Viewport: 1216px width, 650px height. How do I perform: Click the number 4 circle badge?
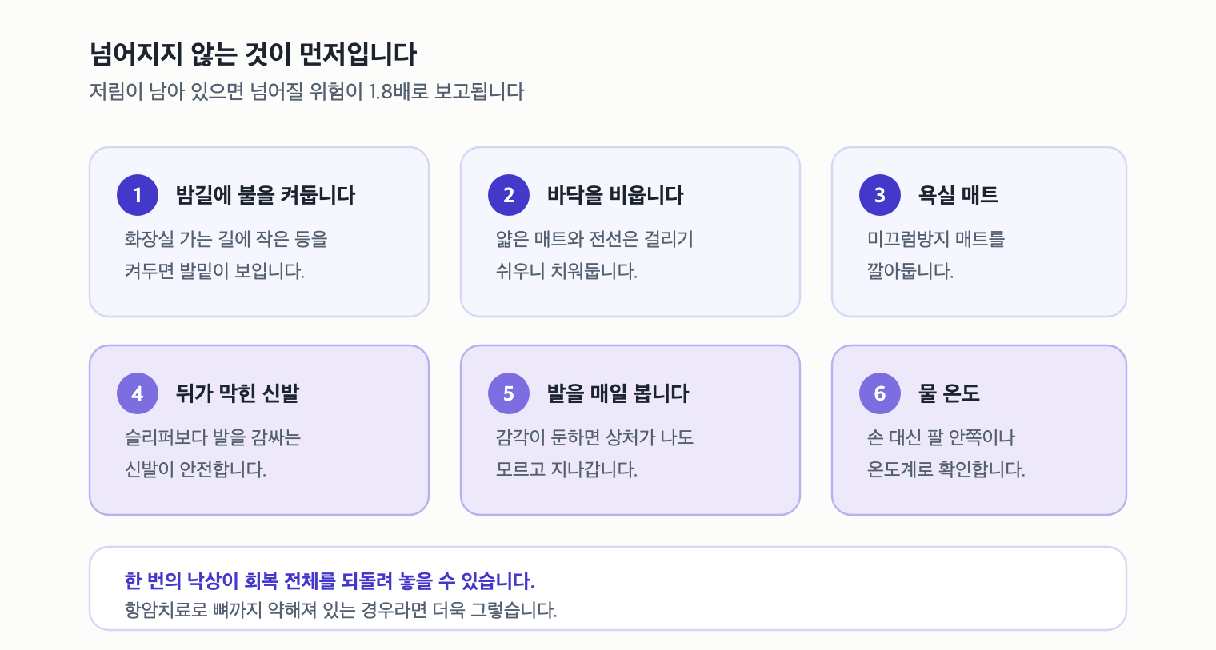138,393
